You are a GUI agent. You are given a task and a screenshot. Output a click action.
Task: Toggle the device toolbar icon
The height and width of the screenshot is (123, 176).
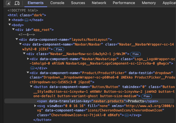pyautogui.click(x=17, y=3)
